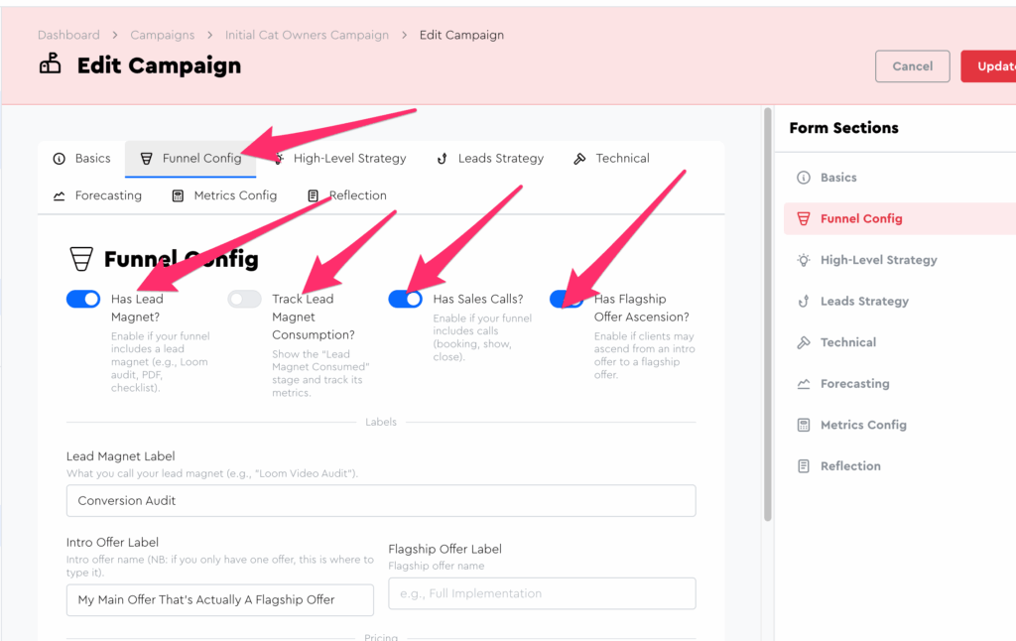Click the lightbulb icon for High-Level Strategy sidebar
The image size is (1016, 641).
[804, 260]
